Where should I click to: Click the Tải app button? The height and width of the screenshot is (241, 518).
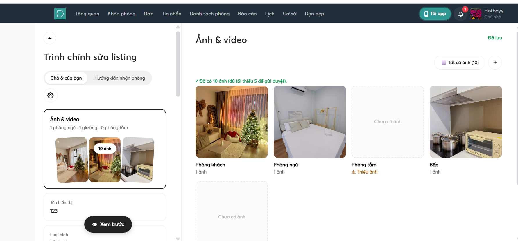click(435, 14)
